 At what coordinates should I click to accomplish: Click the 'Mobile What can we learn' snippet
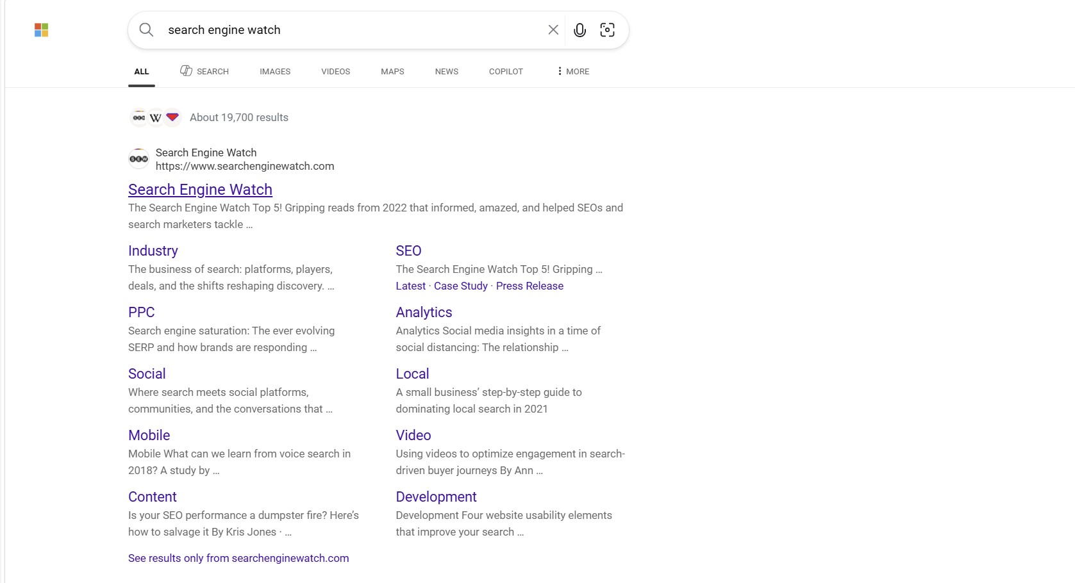pyautogui.click(x=239, y=463)
